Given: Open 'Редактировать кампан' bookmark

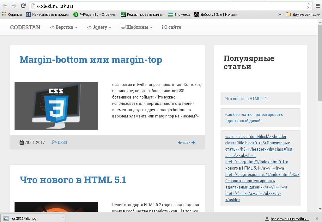Looking at the screenshot, I should click(x=142, y=15).
